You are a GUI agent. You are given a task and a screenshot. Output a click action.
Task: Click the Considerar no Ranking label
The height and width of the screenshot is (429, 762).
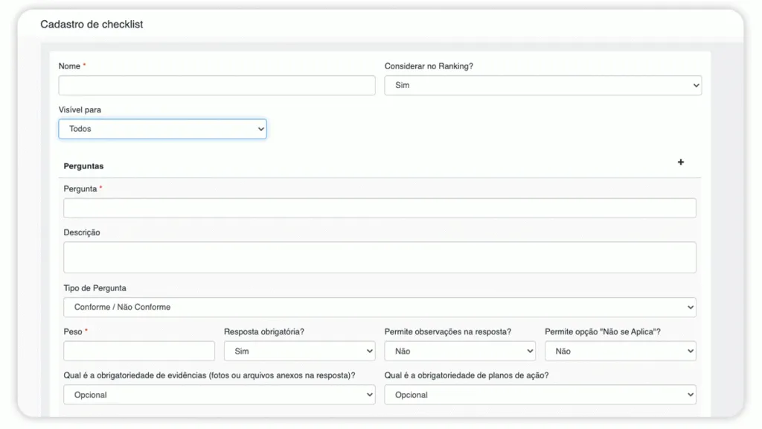tap(429, 66)
